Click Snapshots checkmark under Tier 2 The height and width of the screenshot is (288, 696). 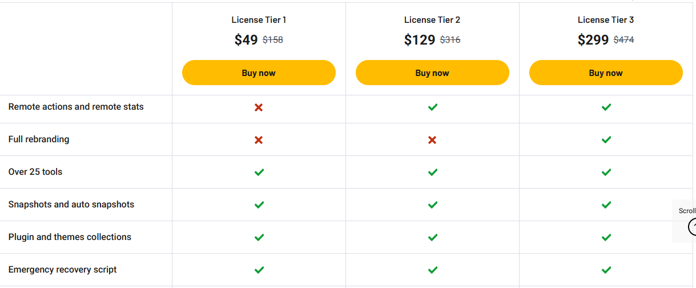point(433,205)
